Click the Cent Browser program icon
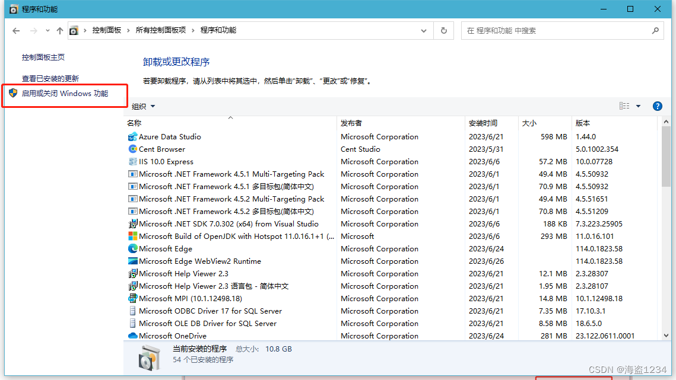 click(133, 149)
